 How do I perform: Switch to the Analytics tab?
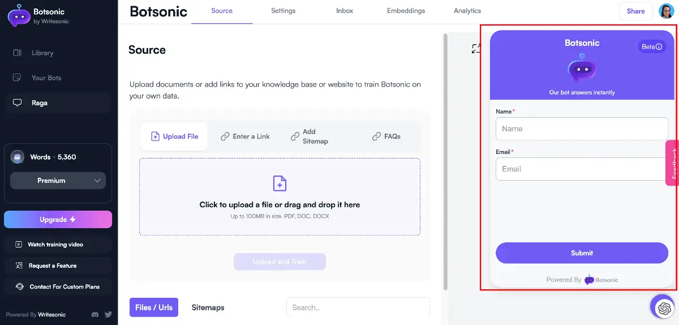[467, 11]
